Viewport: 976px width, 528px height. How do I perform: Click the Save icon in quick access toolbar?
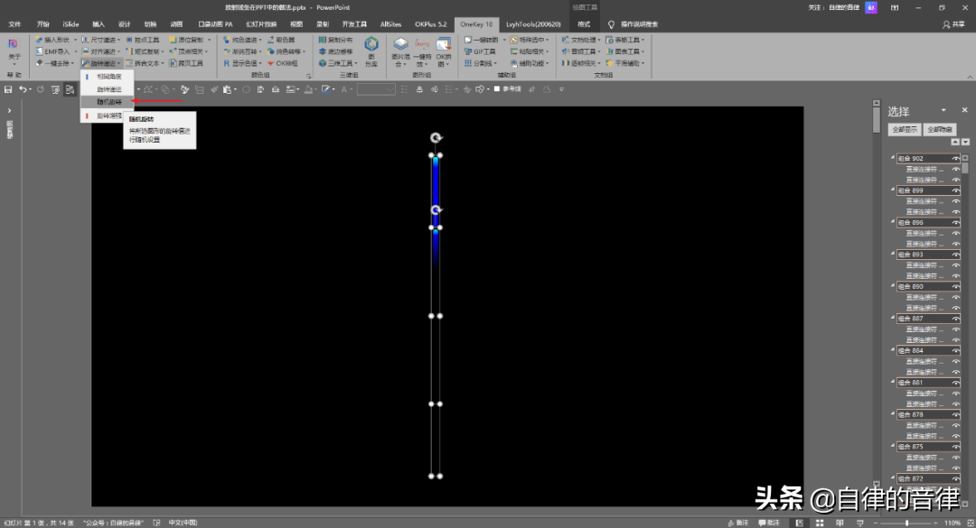coord(8,89)
